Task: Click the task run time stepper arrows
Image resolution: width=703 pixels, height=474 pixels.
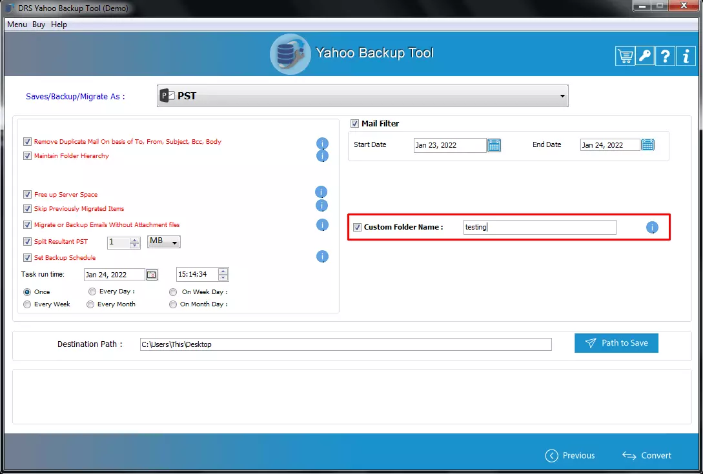Action: (223, 274)
